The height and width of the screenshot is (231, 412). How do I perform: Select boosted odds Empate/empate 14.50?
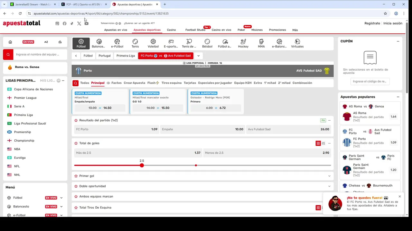click(100, 108)
